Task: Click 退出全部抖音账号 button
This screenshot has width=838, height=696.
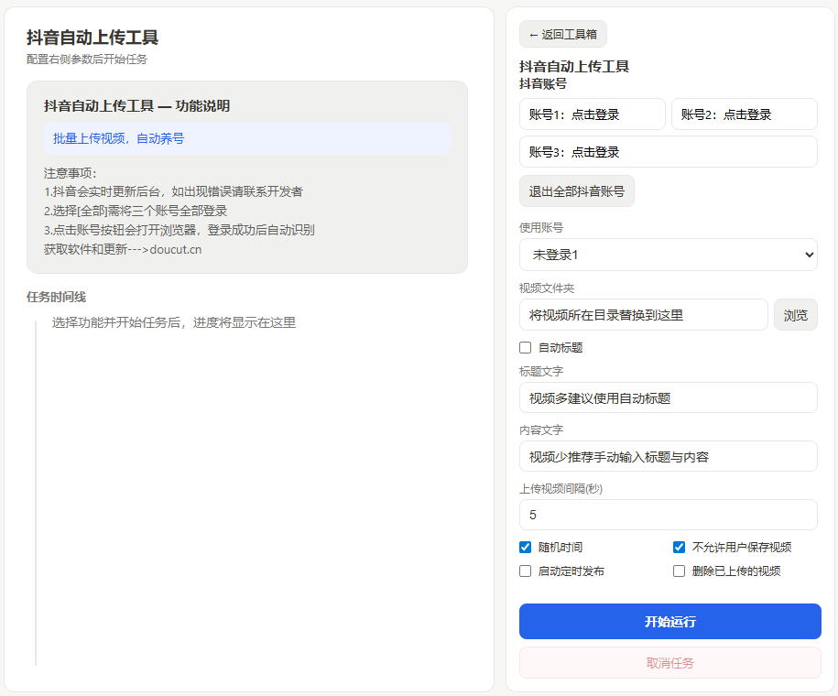Action: click(577, 191)
